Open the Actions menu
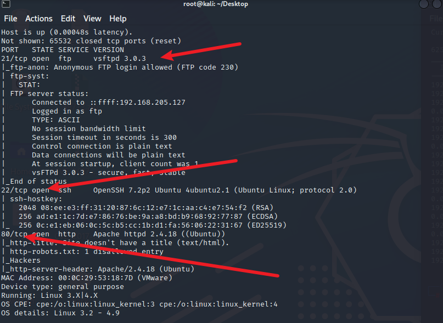 click(39, 19)
